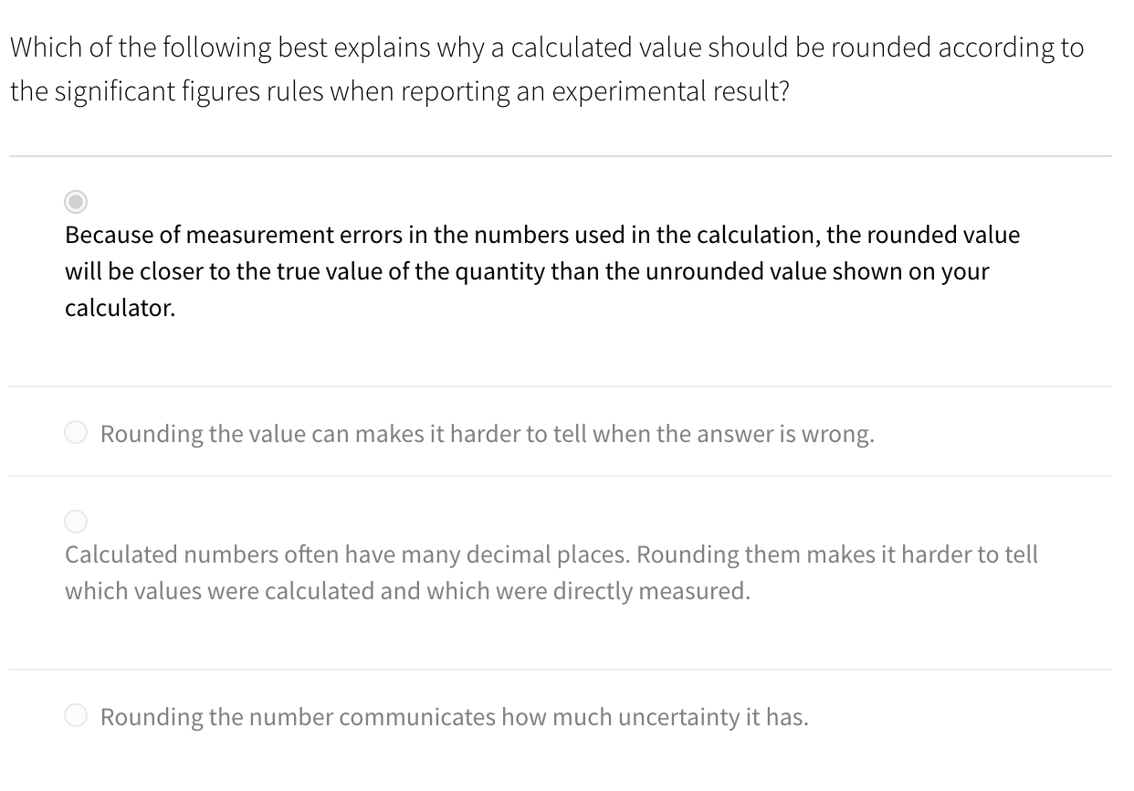Click the phrase 'directly measured' in the third answer
This screenshot has height=791, width=1134.
point(667,590)
